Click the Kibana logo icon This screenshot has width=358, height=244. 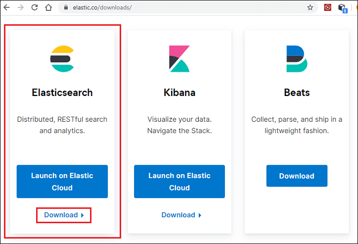(x=179, y=59)
